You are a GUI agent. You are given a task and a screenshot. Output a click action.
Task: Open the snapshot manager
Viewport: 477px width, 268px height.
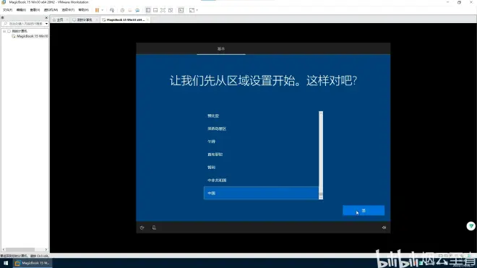click(x=137, y=10)
